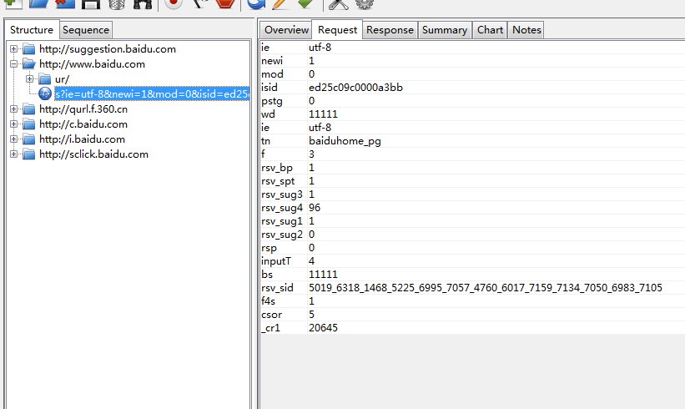Click the New Session icon in toolbar
Image resolution: width=685 pixels, height=409 pixels.
13,3
